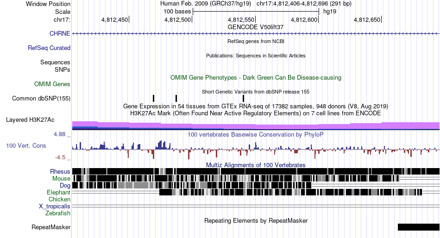440x238 pixels.
Task: Select the Human Feb. 2009 assembly text
Action: point(206,4)
